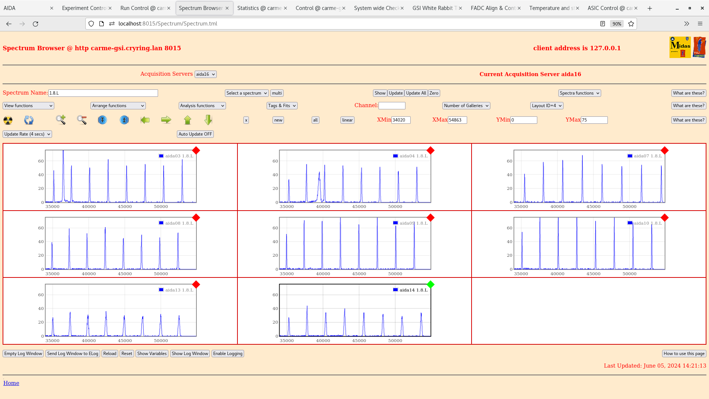This screenshot has height=399, width=709.
Task: Click the blue double up-arrow icon
Action: tap(124, 120)
